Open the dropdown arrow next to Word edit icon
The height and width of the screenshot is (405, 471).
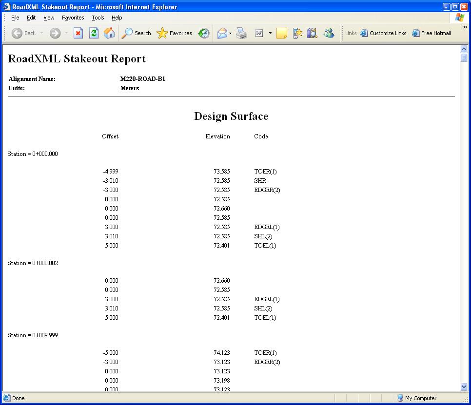[x=270, y=33]
